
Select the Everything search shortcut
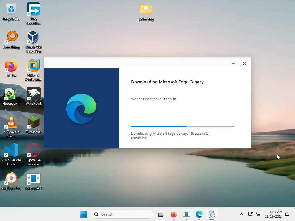[x=11, y=40]
